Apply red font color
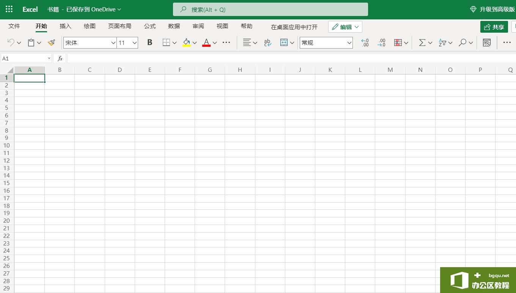Image resolution: width=516 pixels, height=293 pixels. point(206,43)
